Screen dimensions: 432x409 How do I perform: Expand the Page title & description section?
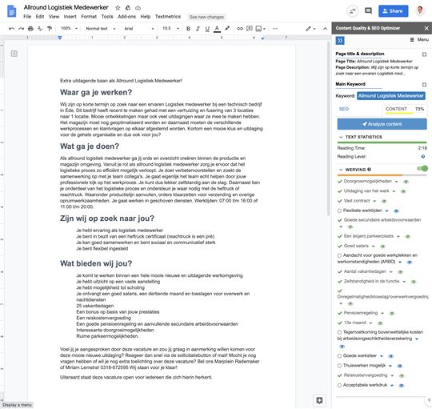(424, 54)
